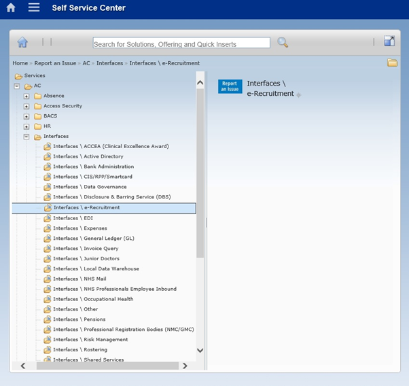Open the hamburger menu in header
This screenshot has width=409, height=386.
click(x=34, y=7)
